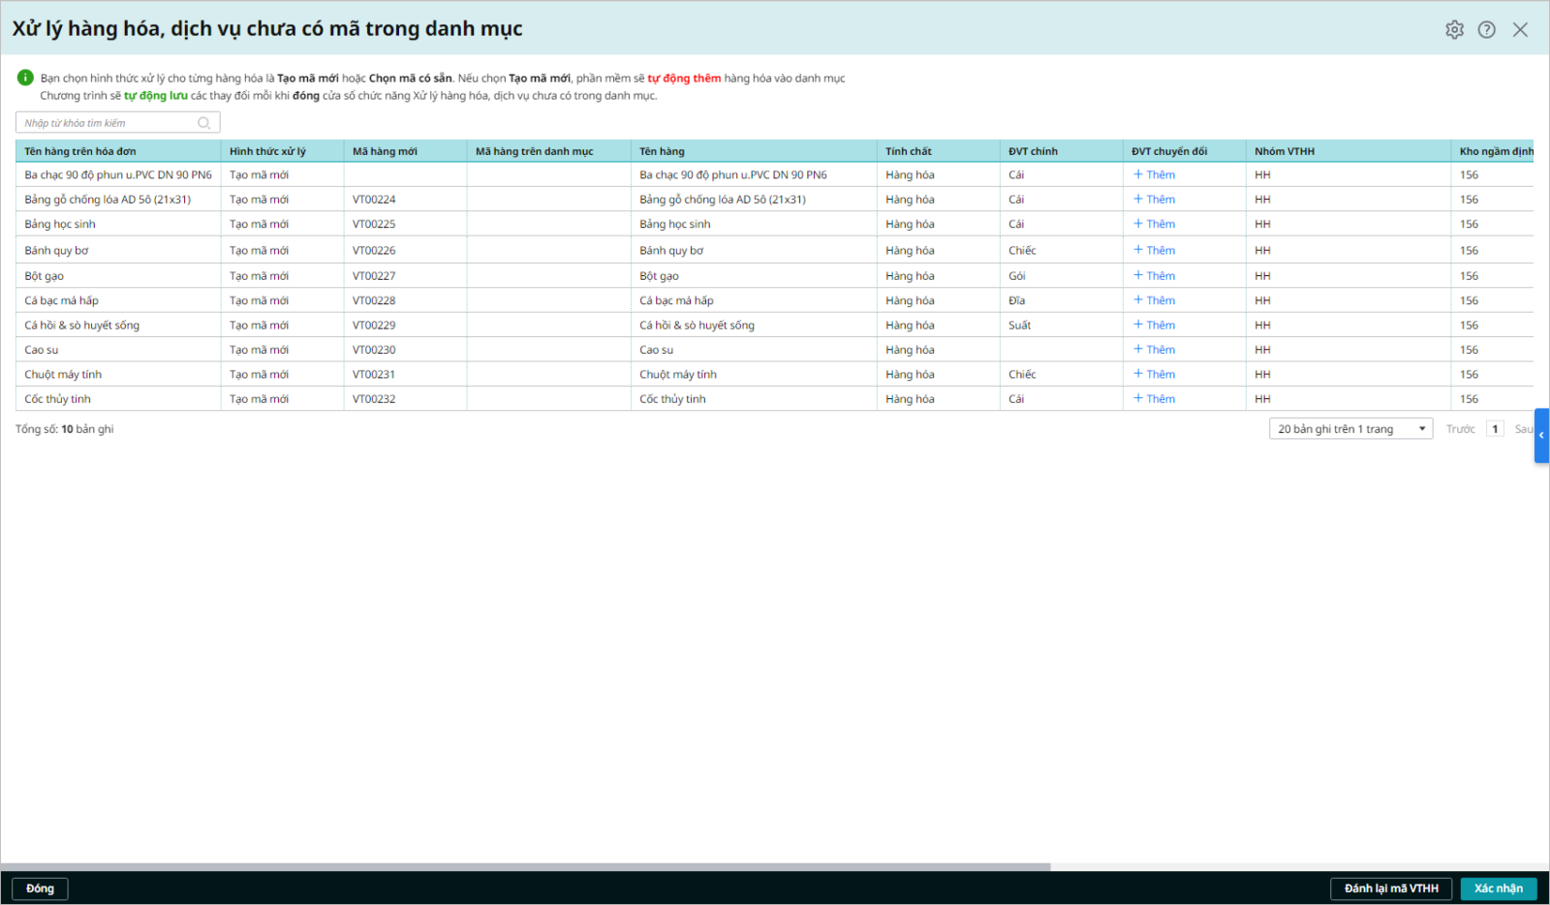Viewport: 1550px width, 905px height.
Task: Focus the keyword search input field
Action: [x=107, y=123]
